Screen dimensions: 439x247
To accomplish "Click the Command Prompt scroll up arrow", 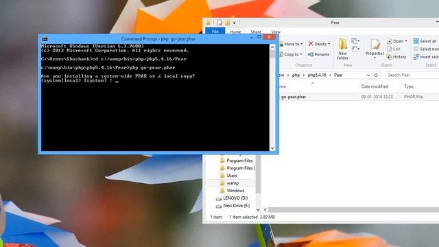I will point(272,47).
